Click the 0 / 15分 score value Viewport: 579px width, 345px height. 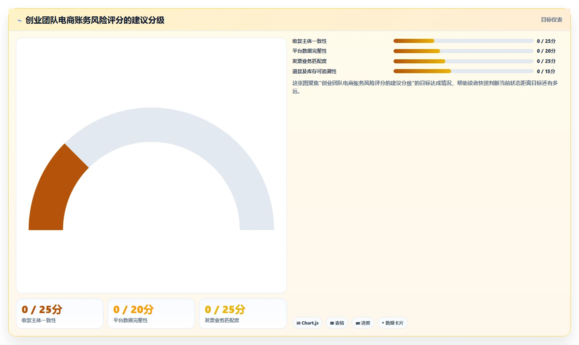pyautogui.click(x=546, y=71)
